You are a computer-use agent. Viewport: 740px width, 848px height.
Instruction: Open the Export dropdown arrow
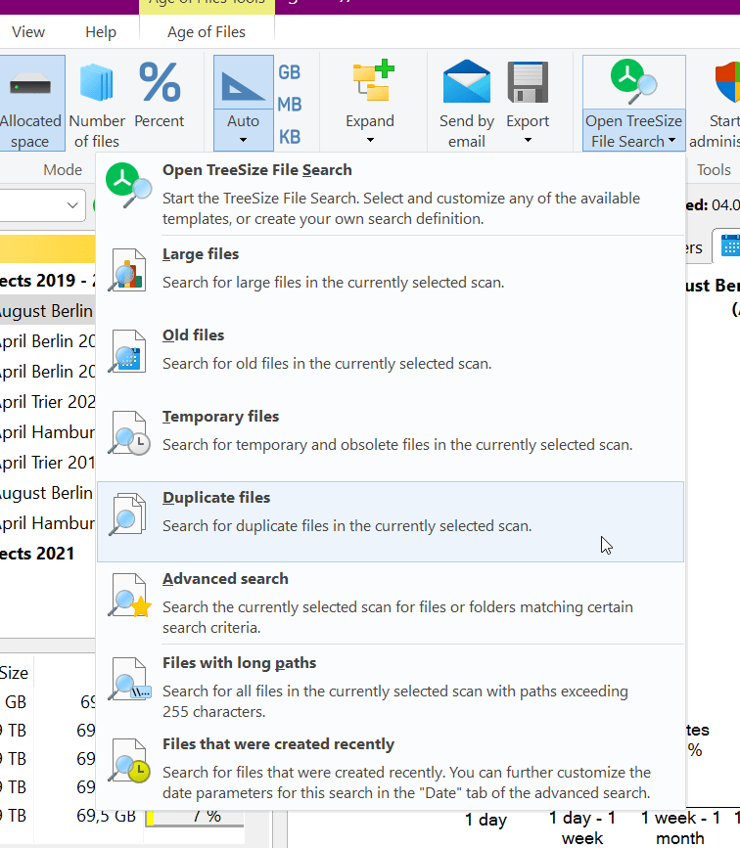click(x=528, y=141)
